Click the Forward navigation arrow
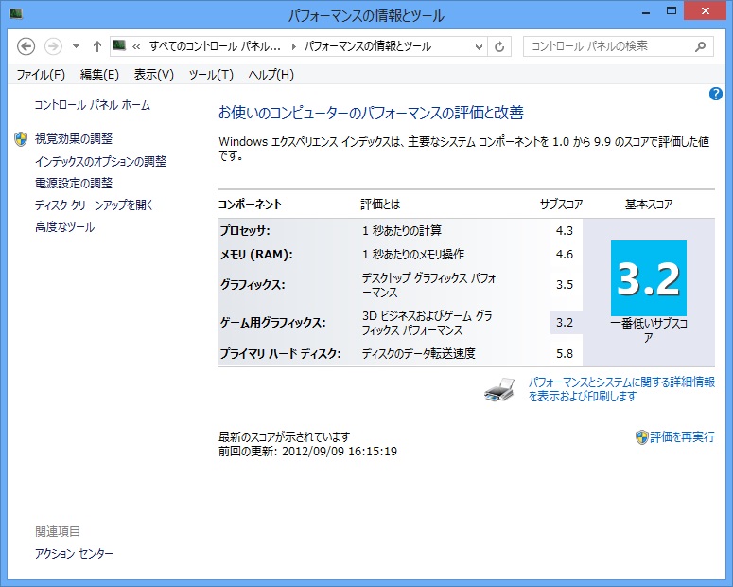Screen dimensions: 733x587 tap(53, 46)
